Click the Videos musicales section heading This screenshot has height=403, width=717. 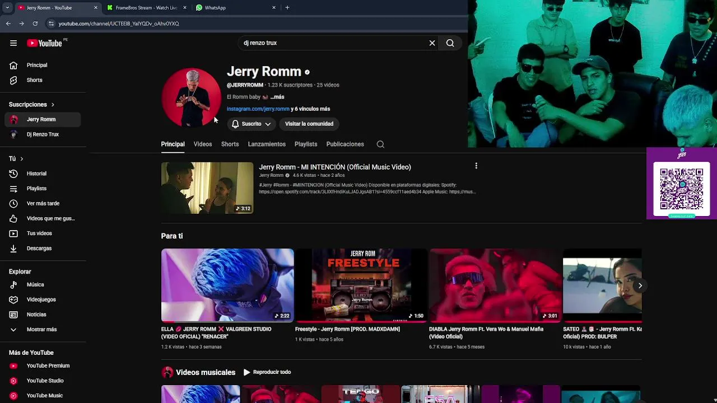pyautogui.click(x=206, y=372)
